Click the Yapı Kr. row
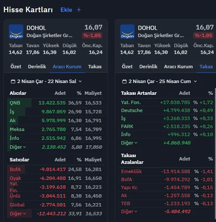216x222 pixels. 167,187
